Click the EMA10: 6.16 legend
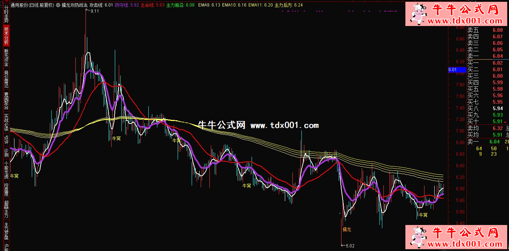Screen dimensions: 509x251 pos(234,5)
